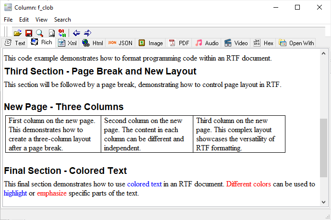This screenshot has width=331, height=220.
Task: Open the Search menu
Action: pos(62,20)
